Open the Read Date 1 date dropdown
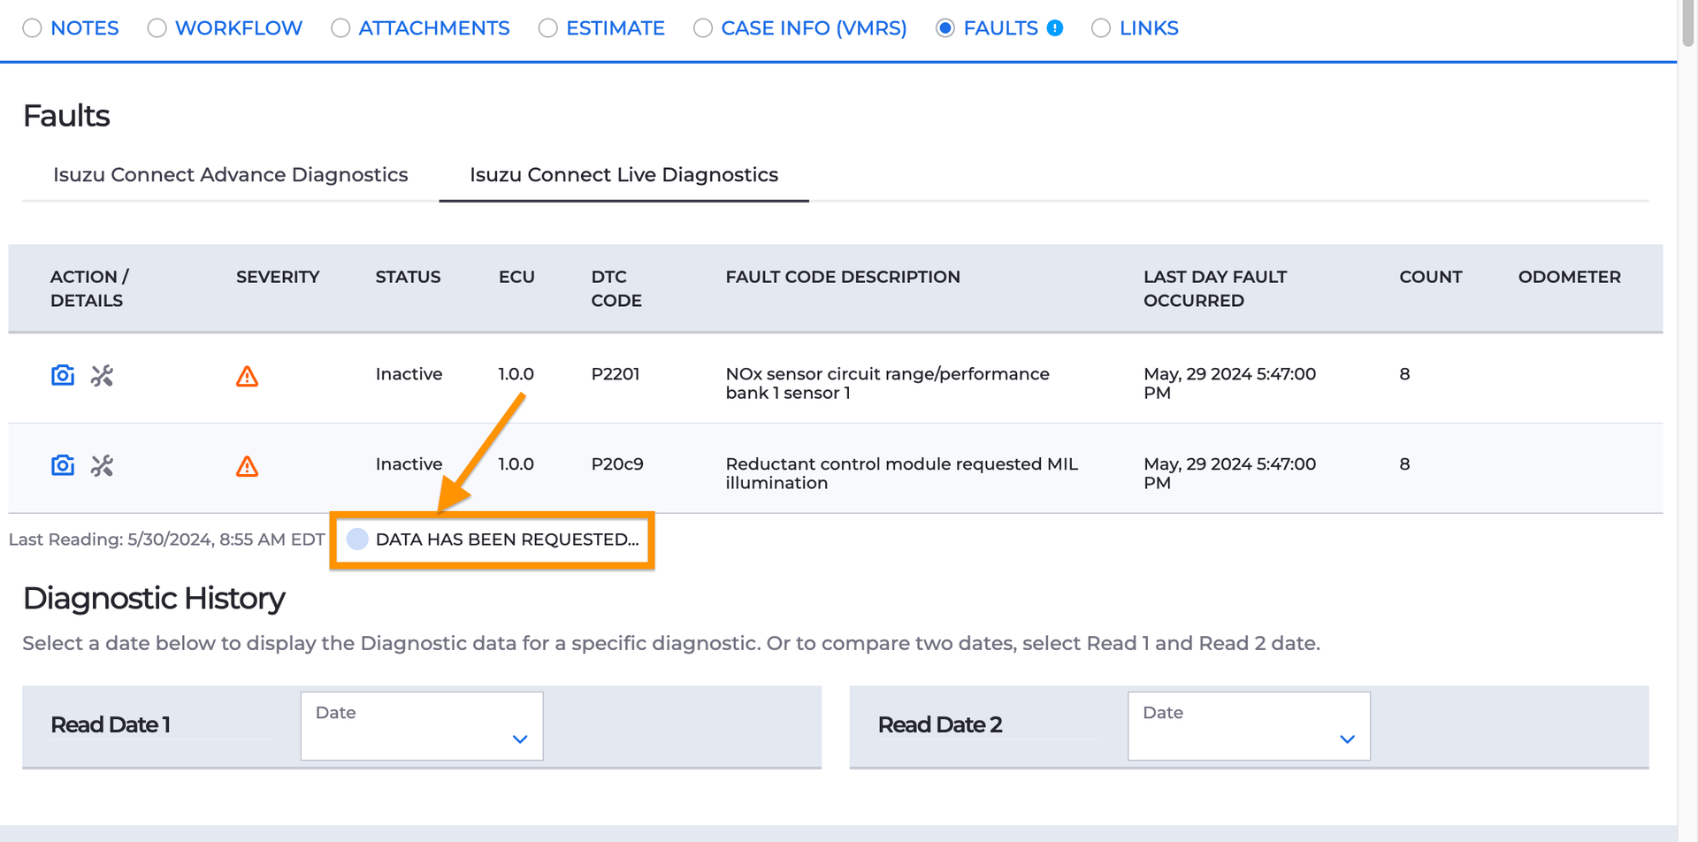The height and width of the screenshot is (842, 1698). pos(422,726)
